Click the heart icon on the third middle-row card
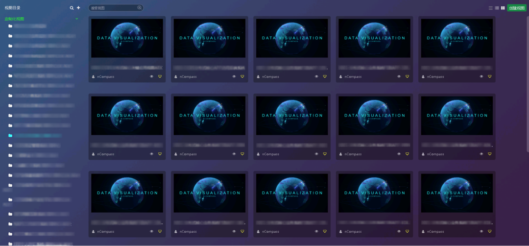 click(x=325, y=154)
